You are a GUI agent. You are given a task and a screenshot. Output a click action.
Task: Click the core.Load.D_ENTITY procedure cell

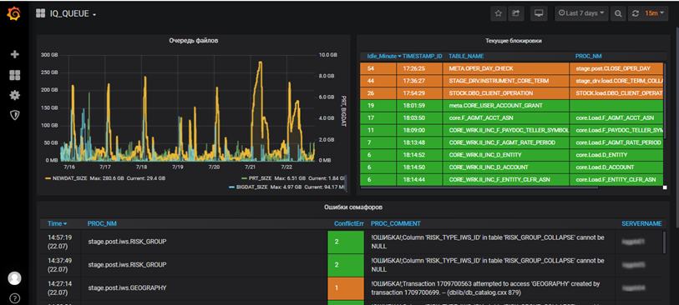[616, 155]
